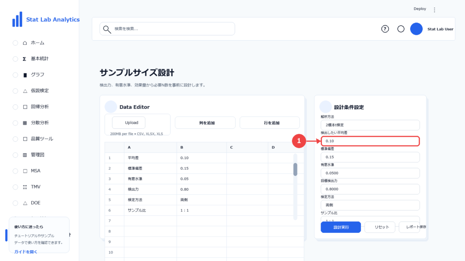Click the 設計条件設定 circle icon
465x261 pixels.
tap(325, 107)
